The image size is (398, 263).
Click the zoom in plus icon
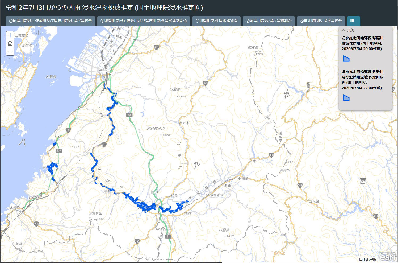[10, 35]
